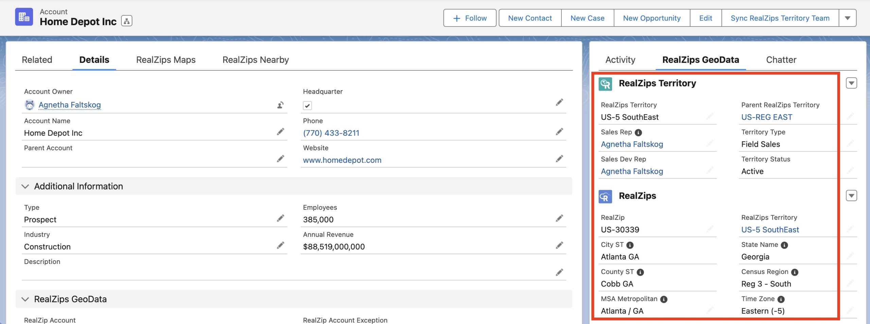Show info tooltip for County ST
This screenshot has width=870, height=324.
pos(640,272)
